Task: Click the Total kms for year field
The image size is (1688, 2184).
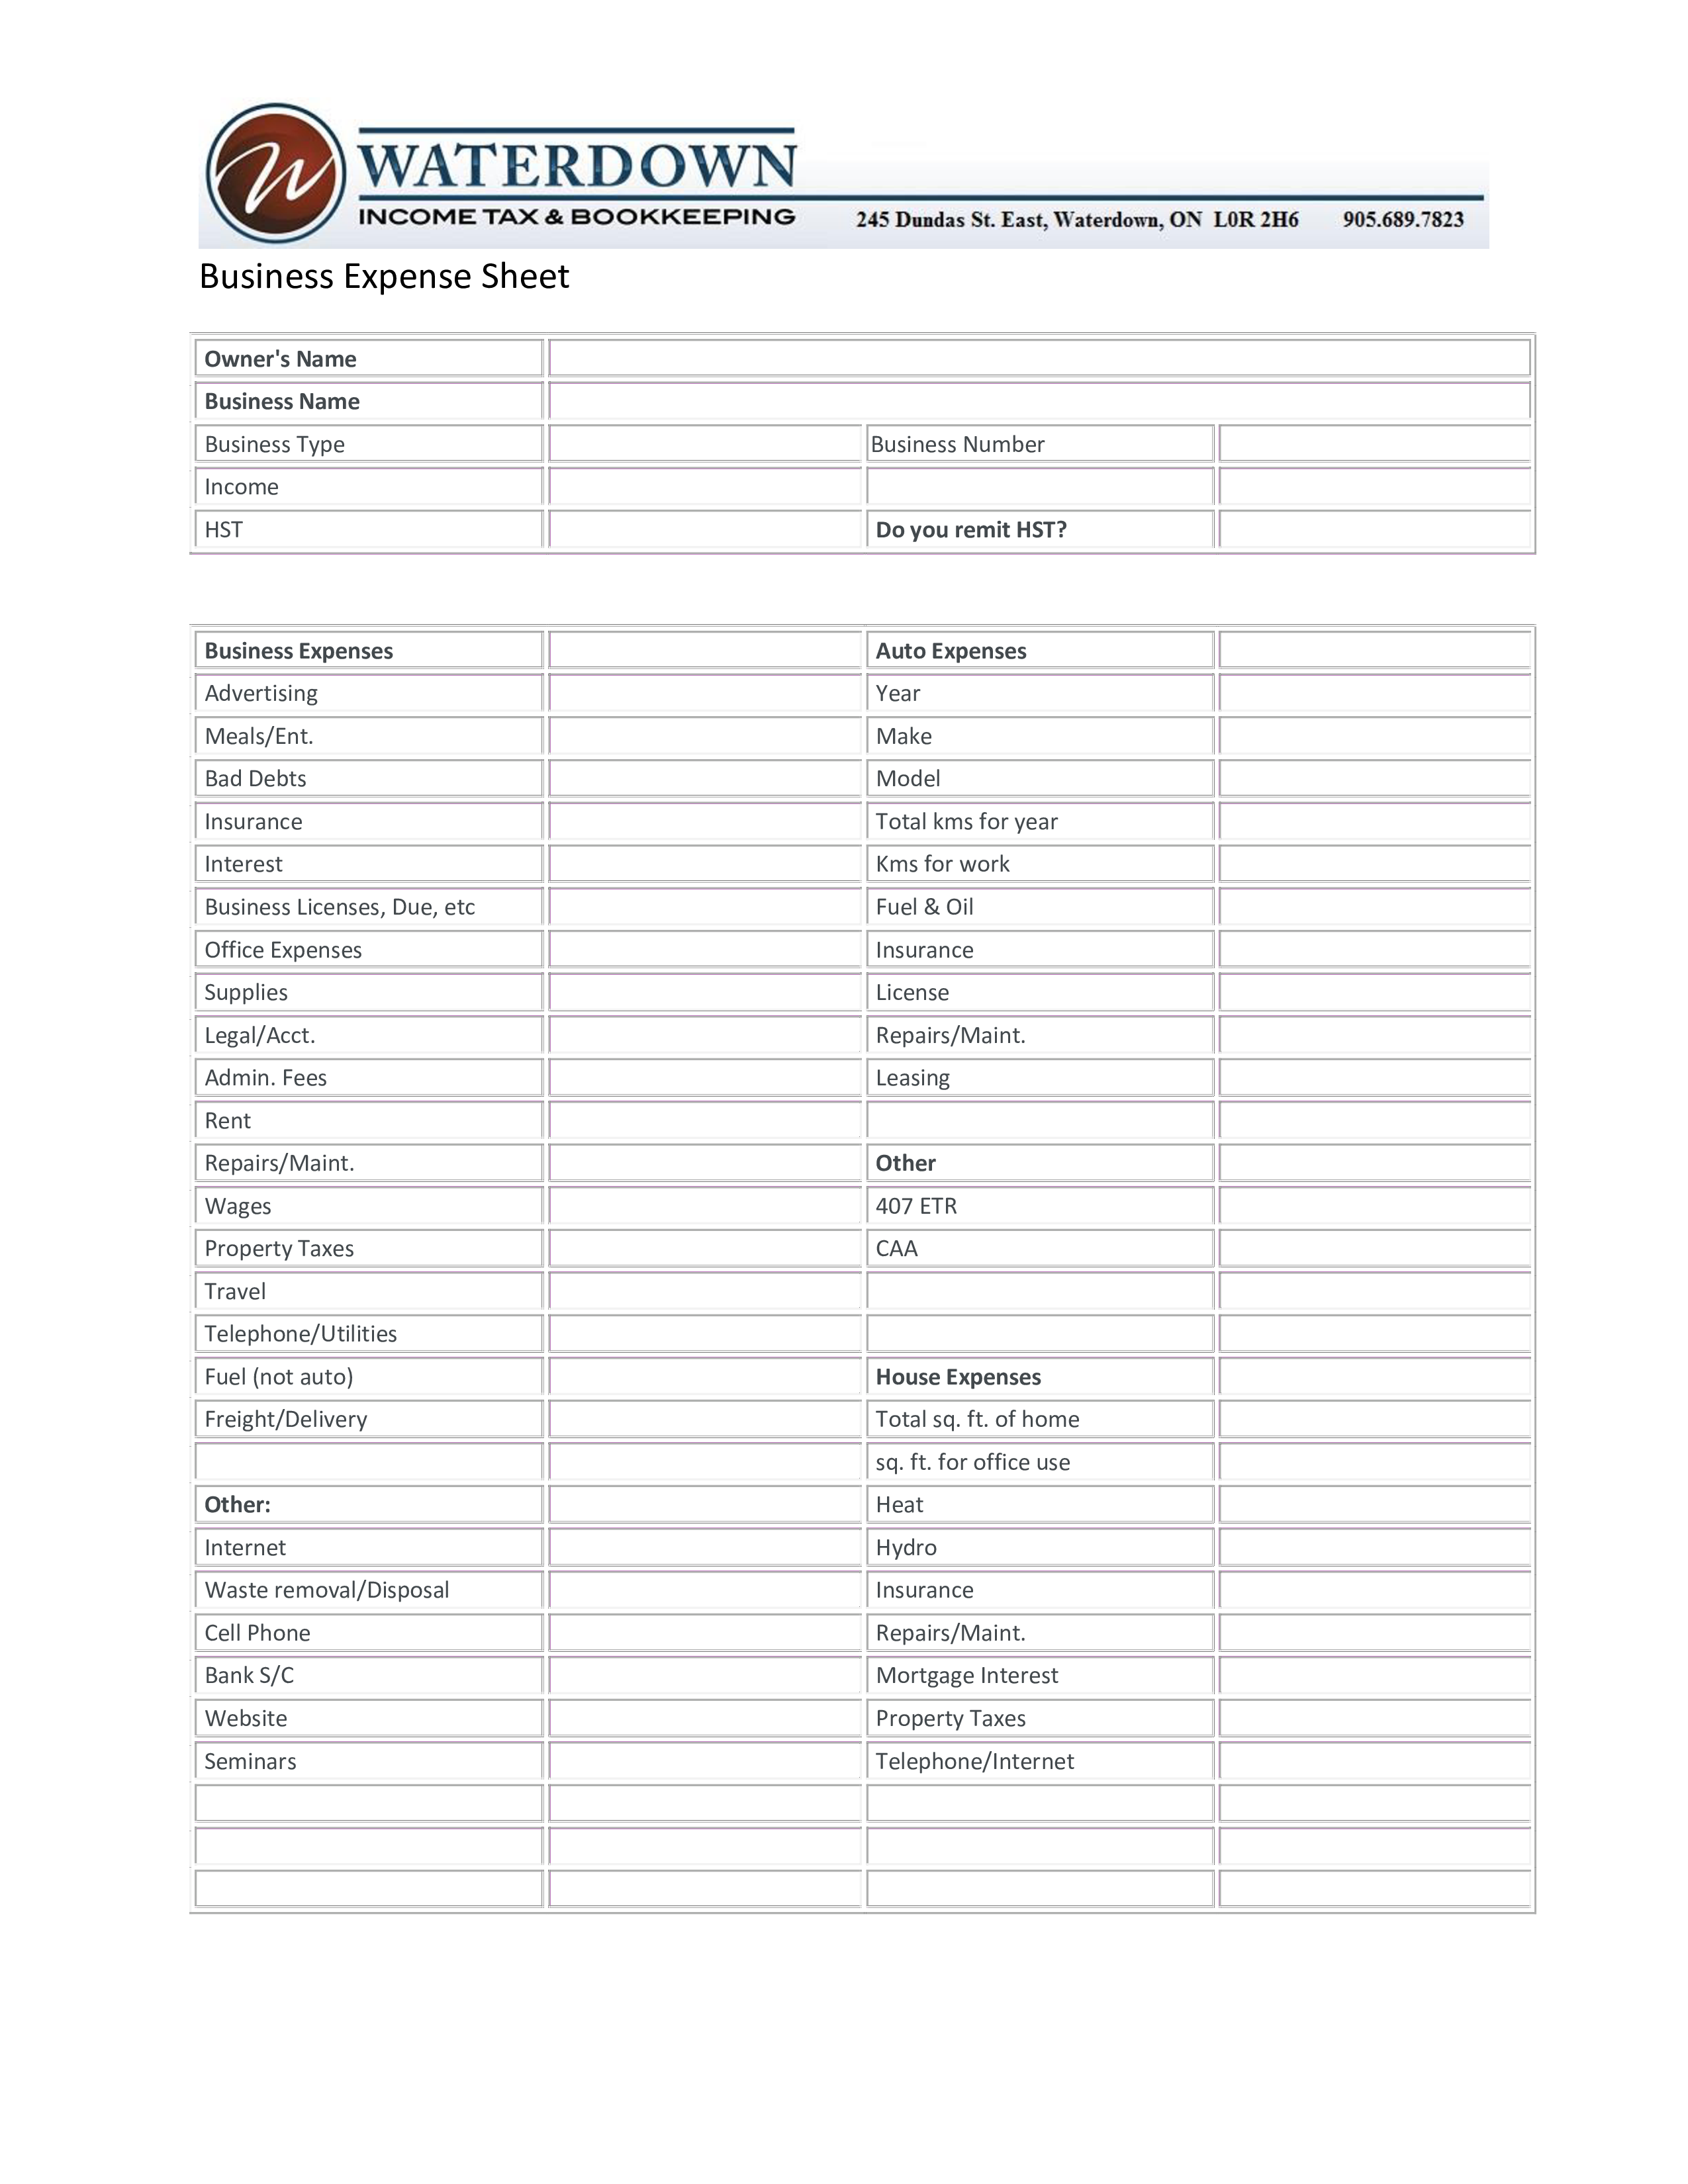Action: point(1382,821)
